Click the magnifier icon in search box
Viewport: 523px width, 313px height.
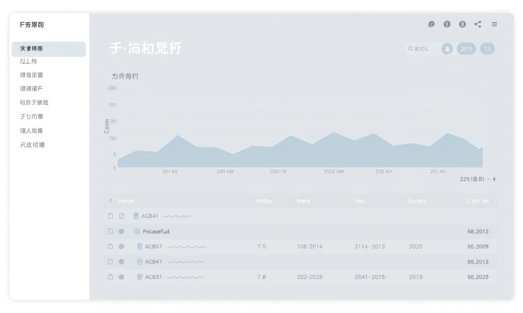(x=411, y=49)
